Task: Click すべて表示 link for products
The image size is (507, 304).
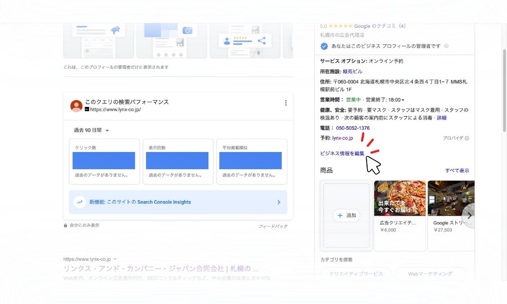Action: 457,171
